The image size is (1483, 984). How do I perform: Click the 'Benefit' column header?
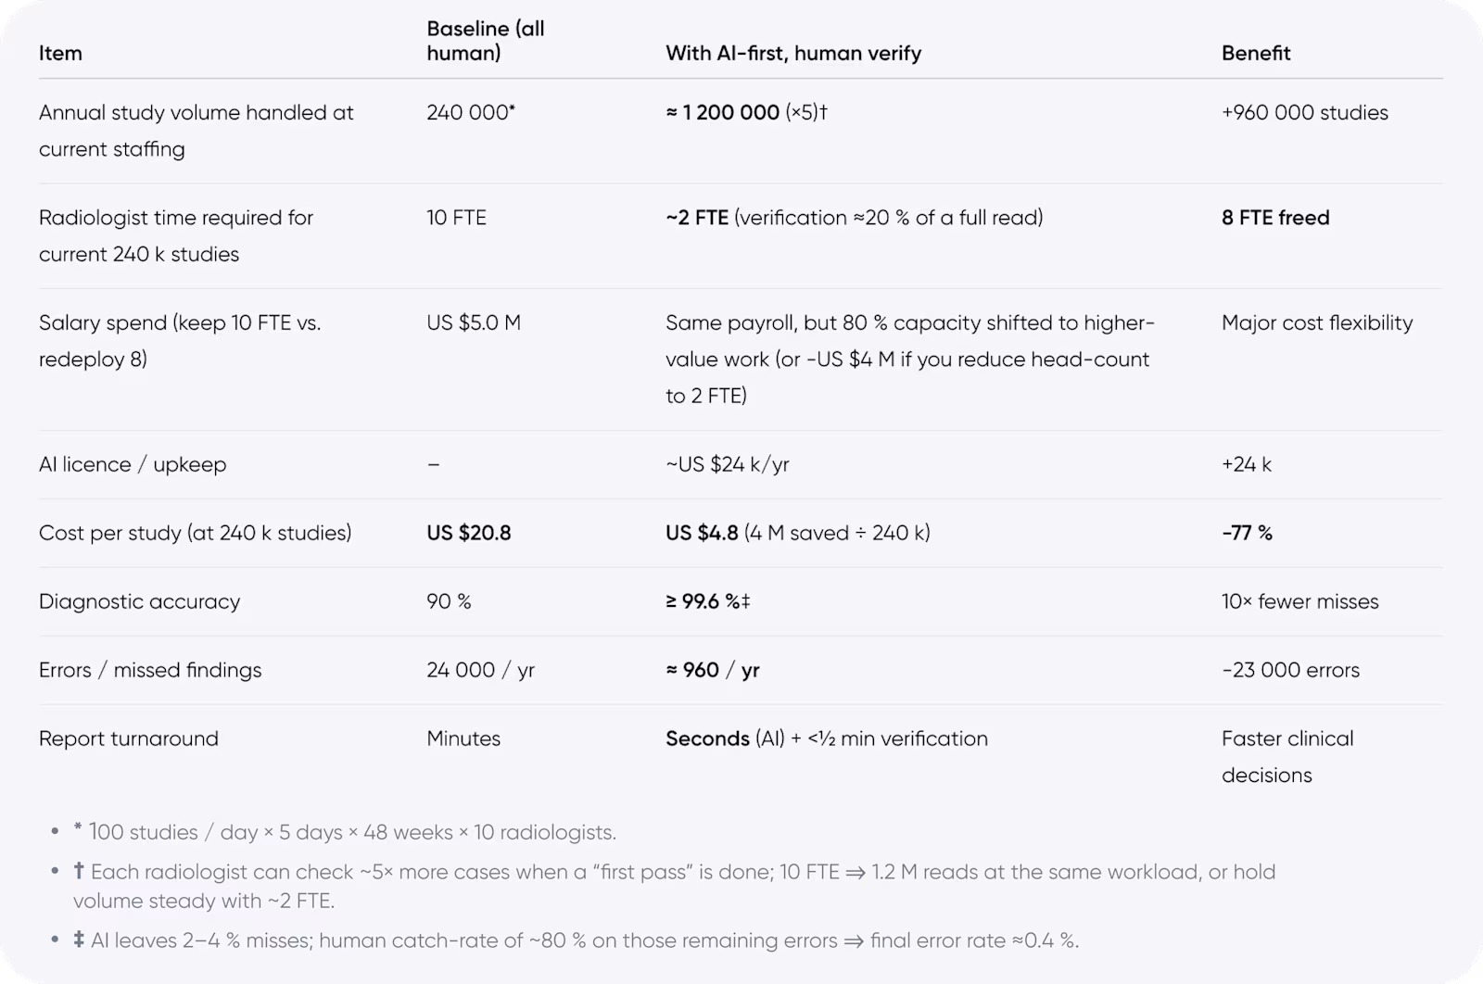(x=1256, y=53)
